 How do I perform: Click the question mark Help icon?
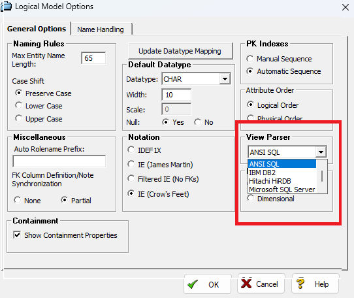[300, 284]
